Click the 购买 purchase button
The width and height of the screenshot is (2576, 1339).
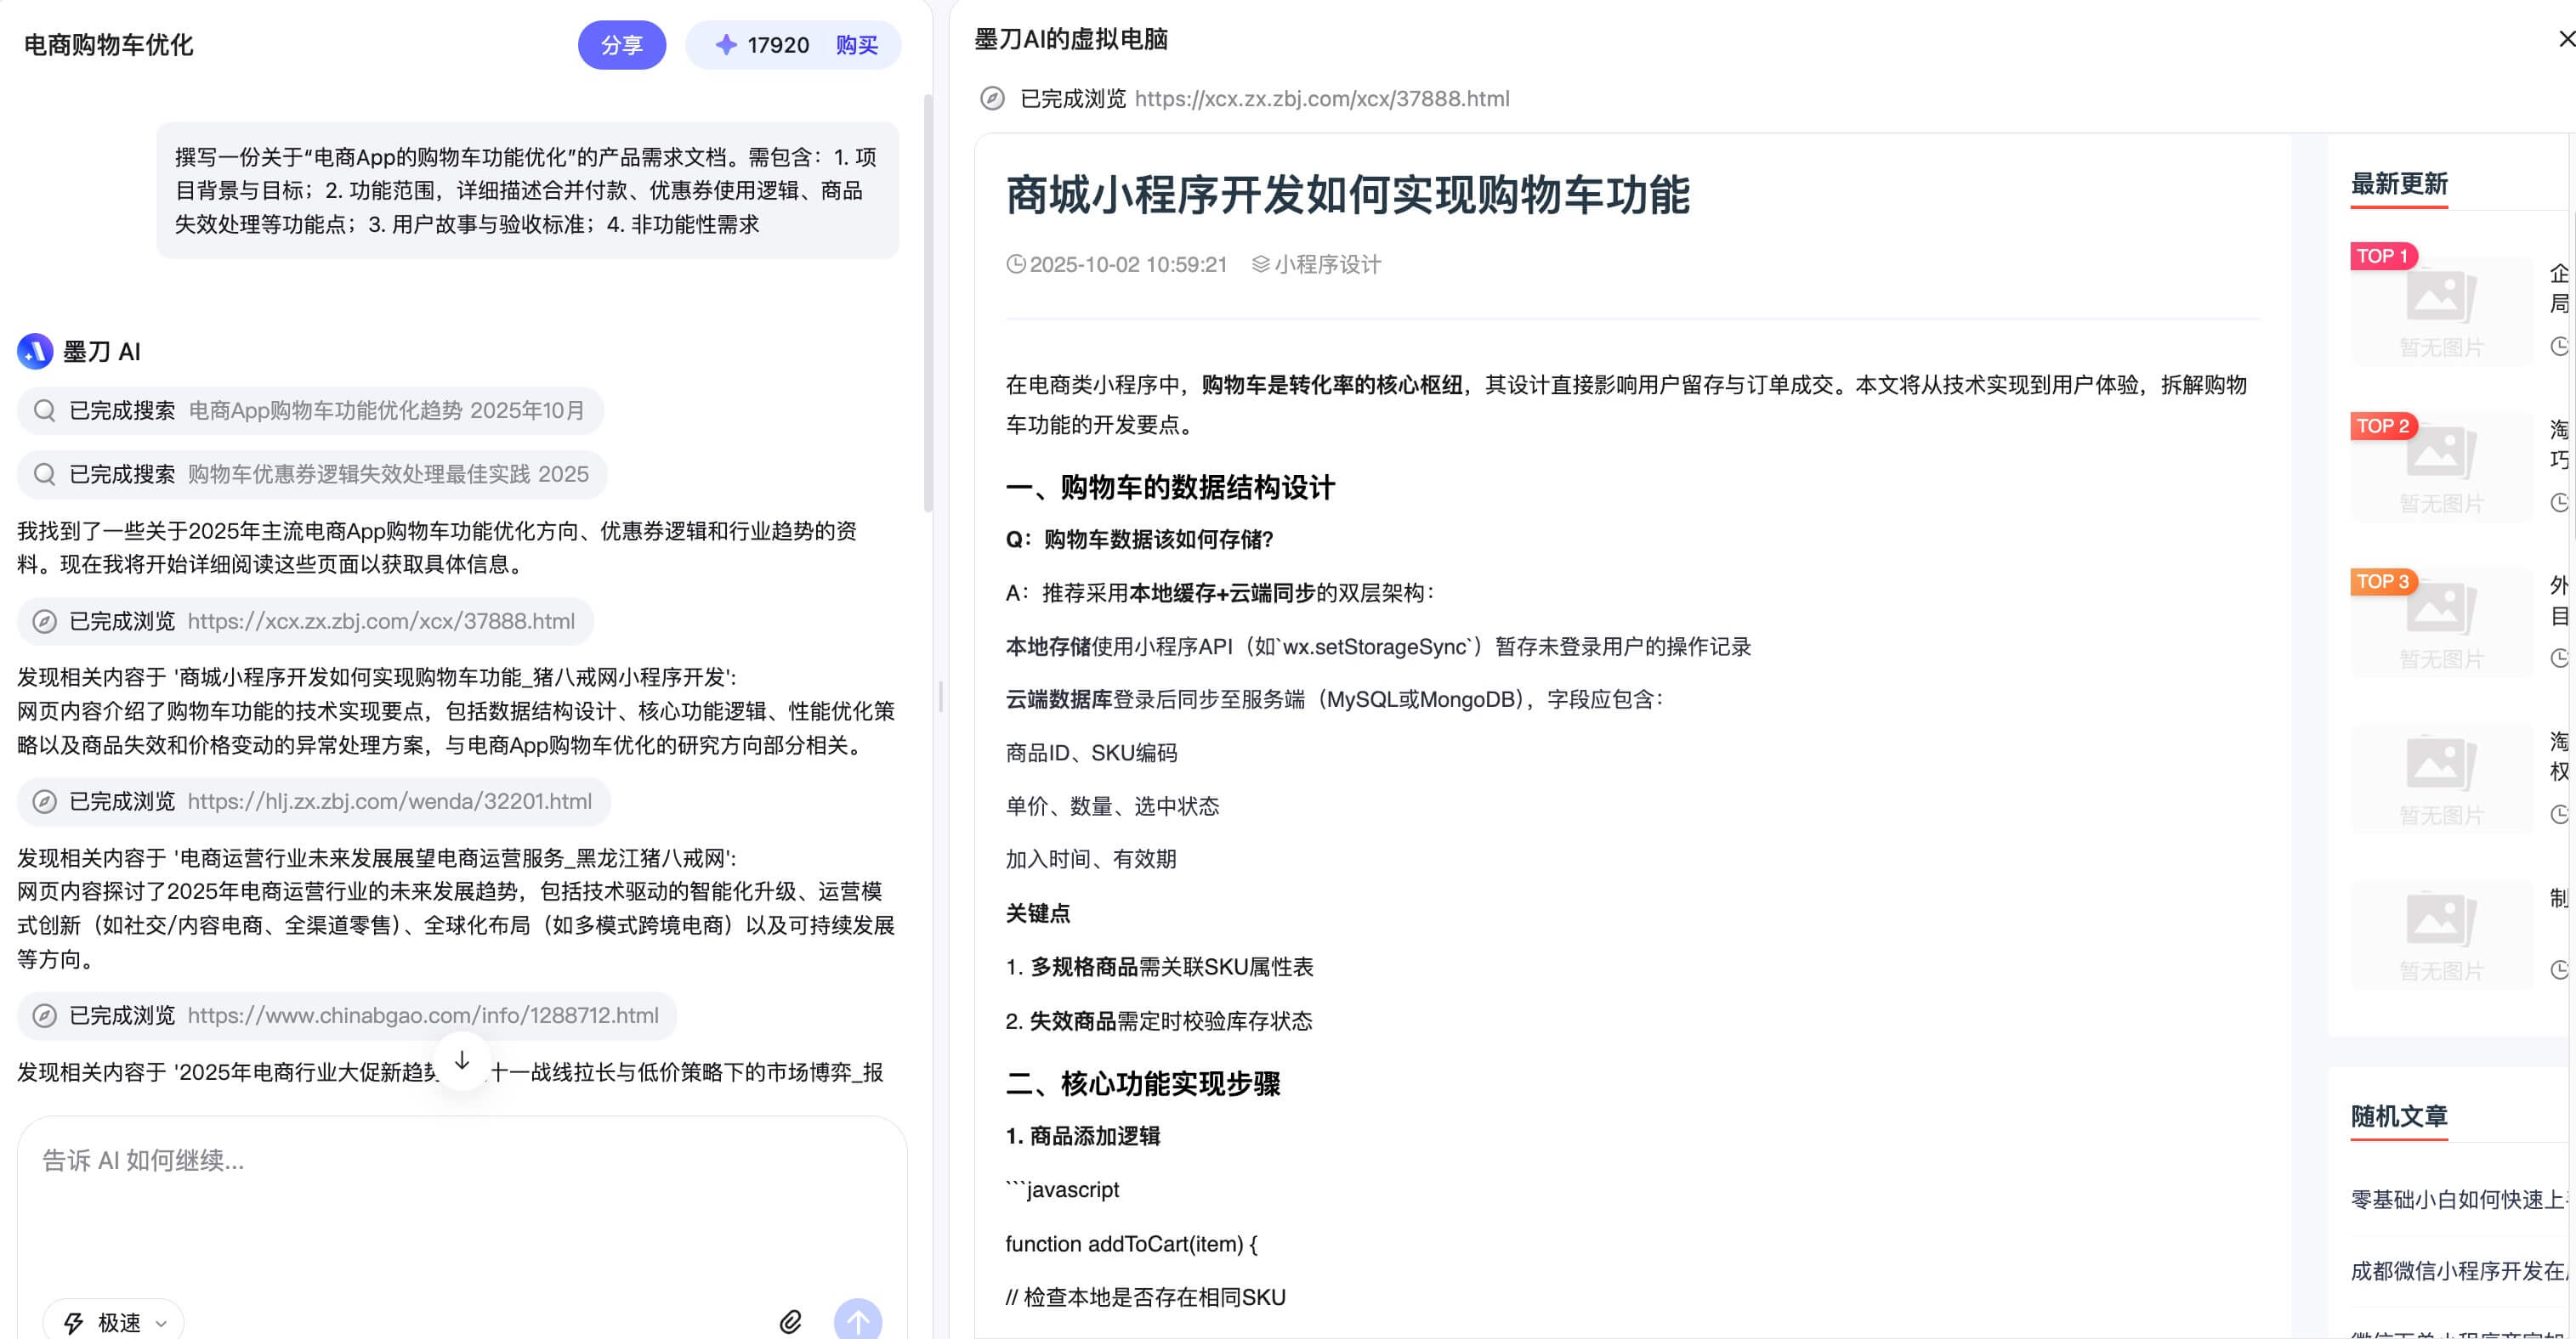(x=857, y=44)
